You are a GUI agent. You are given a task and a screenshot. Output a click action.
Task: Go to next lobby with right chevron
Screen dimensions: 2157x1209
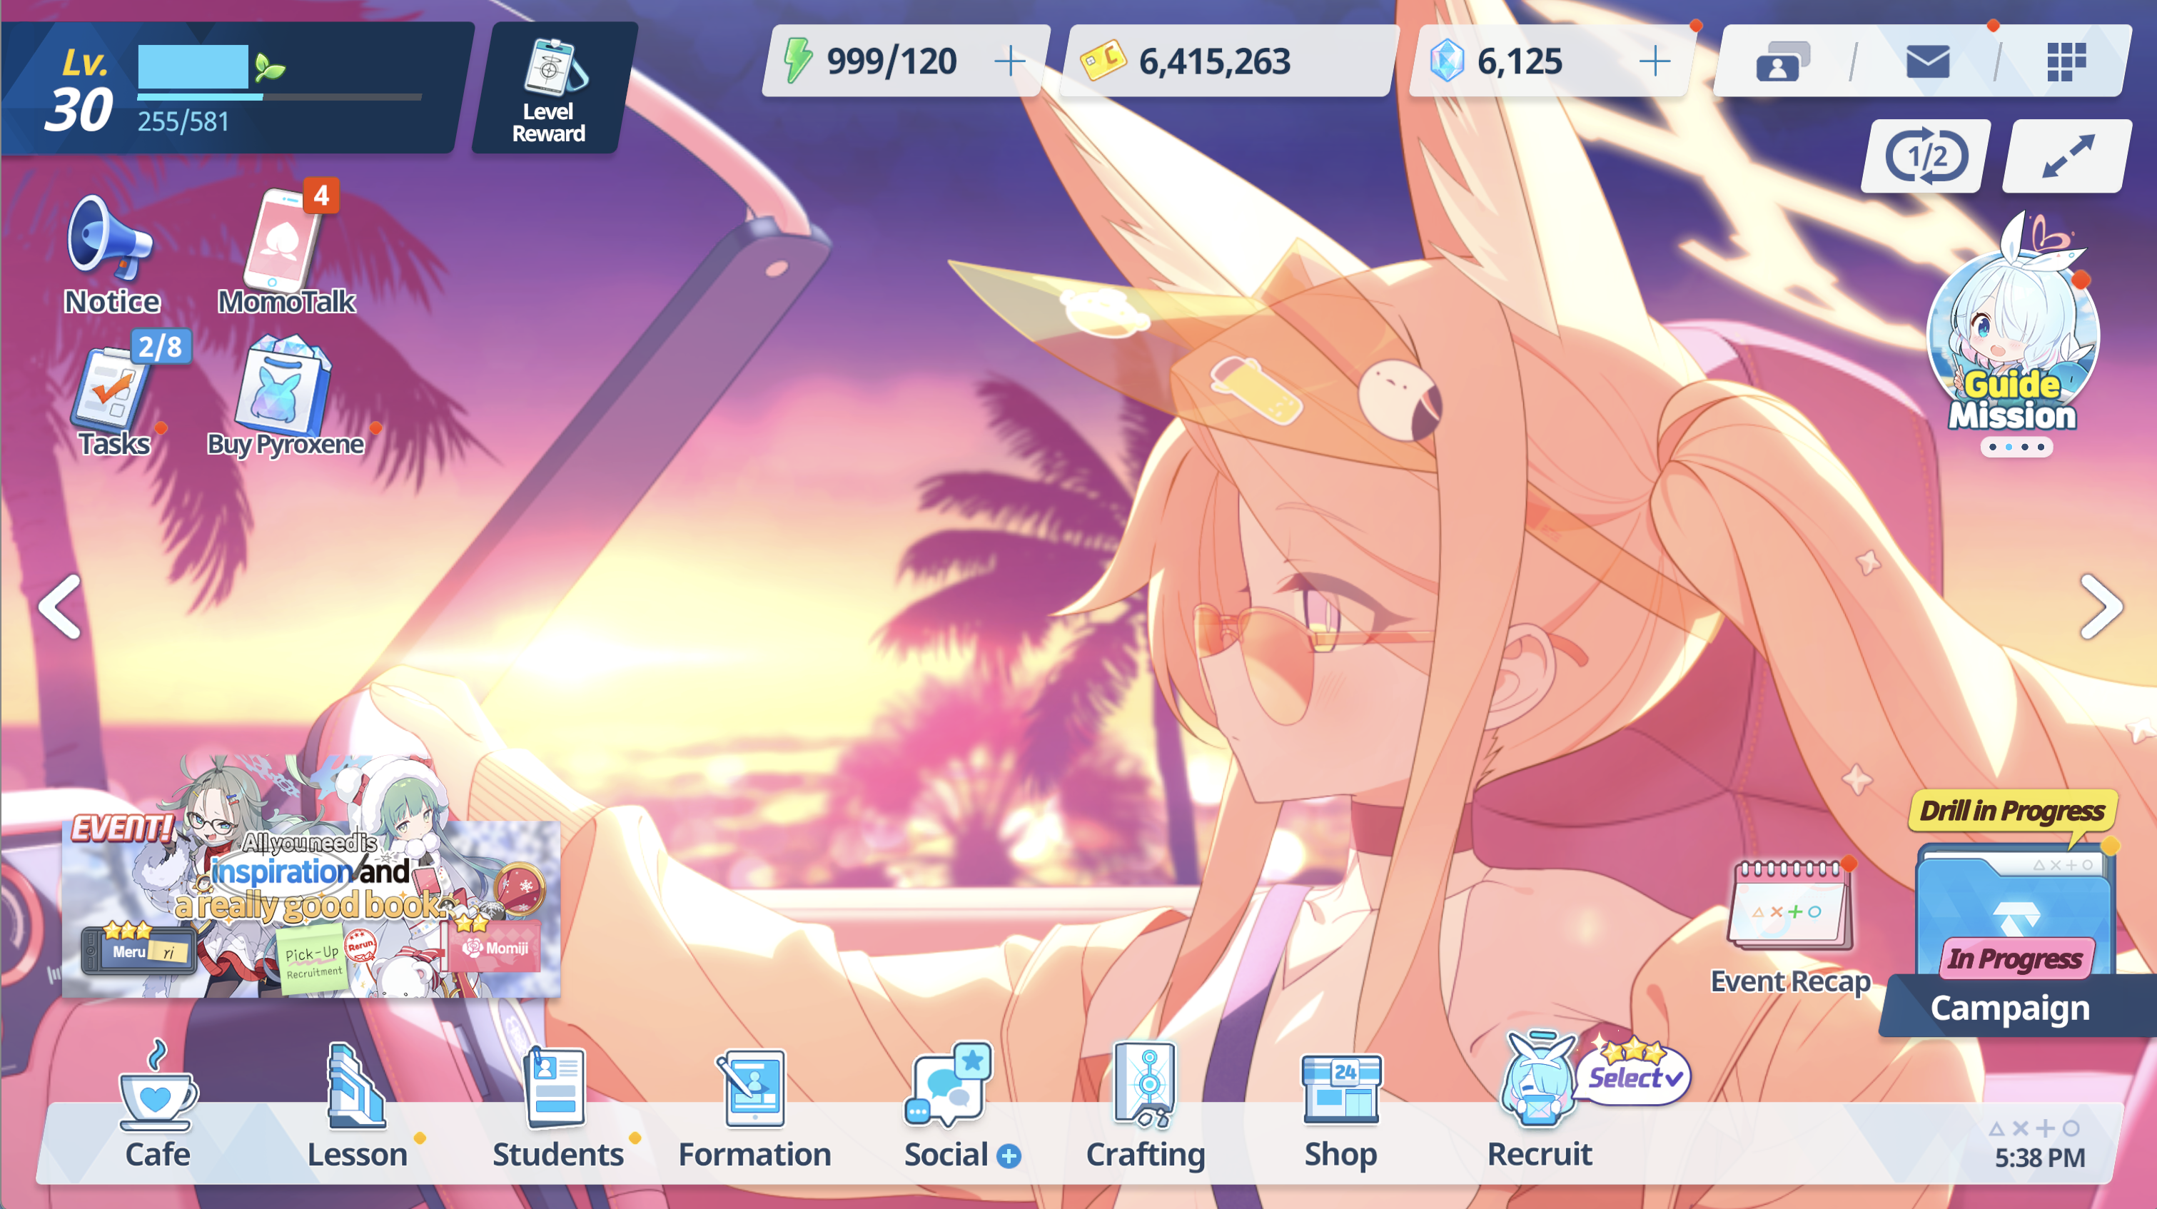coord(2101,606)
